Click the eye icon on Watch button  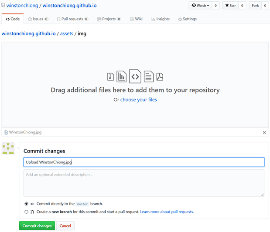(194, 5)
